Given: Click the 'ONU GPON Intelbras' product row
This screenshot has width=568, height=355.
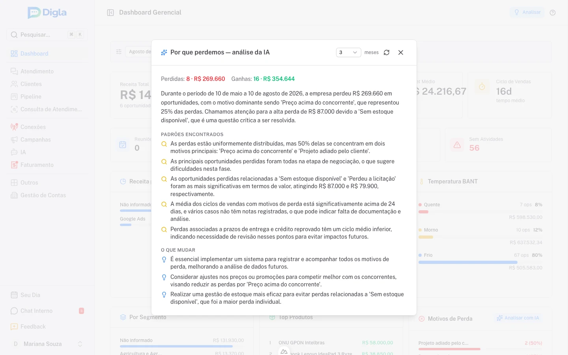Looking at the screenshot, I should coord(331,343).
